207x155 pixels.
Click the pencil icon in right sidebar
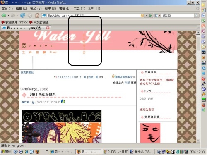[203, 94]
